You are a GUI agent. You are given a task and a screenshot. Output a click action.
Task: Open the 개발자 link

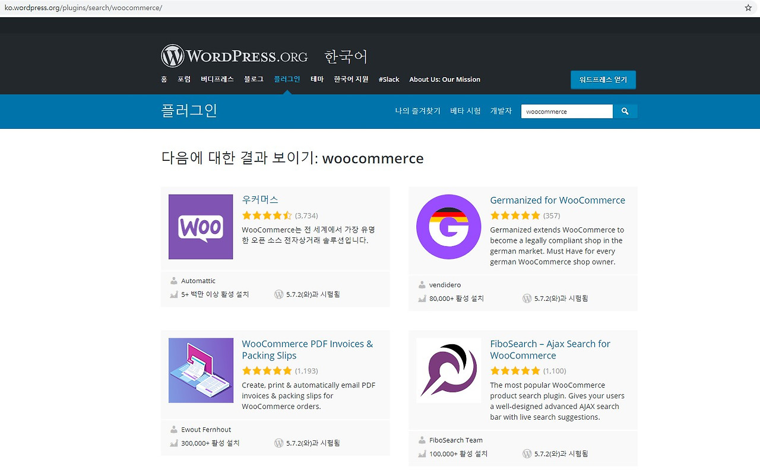pos(501,111)
